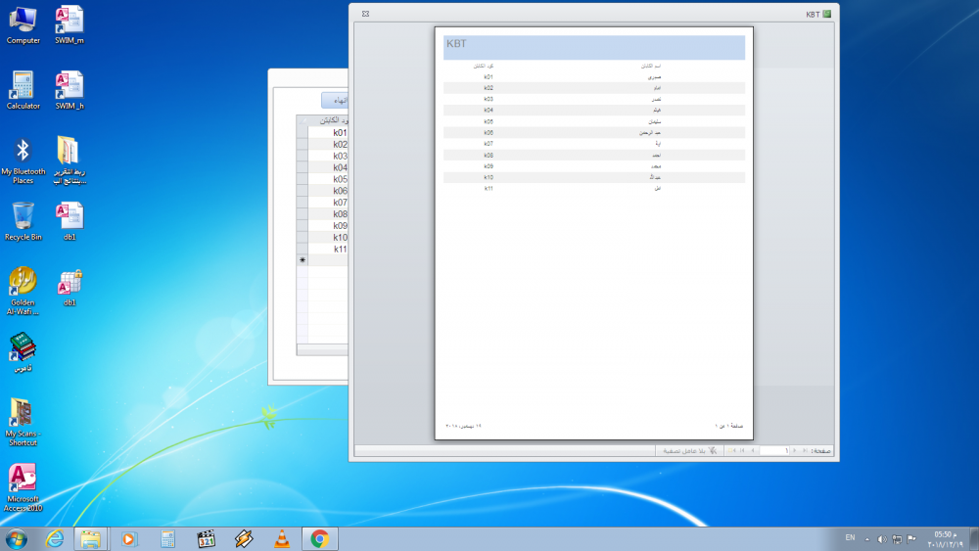The image size is (979, 551).
Task: Select k01 cell in background datasheet
Action: [328, 132]
